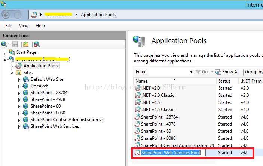Select Application Pools tree item
This screenshot has height=166, width=263.
[41, 66]
